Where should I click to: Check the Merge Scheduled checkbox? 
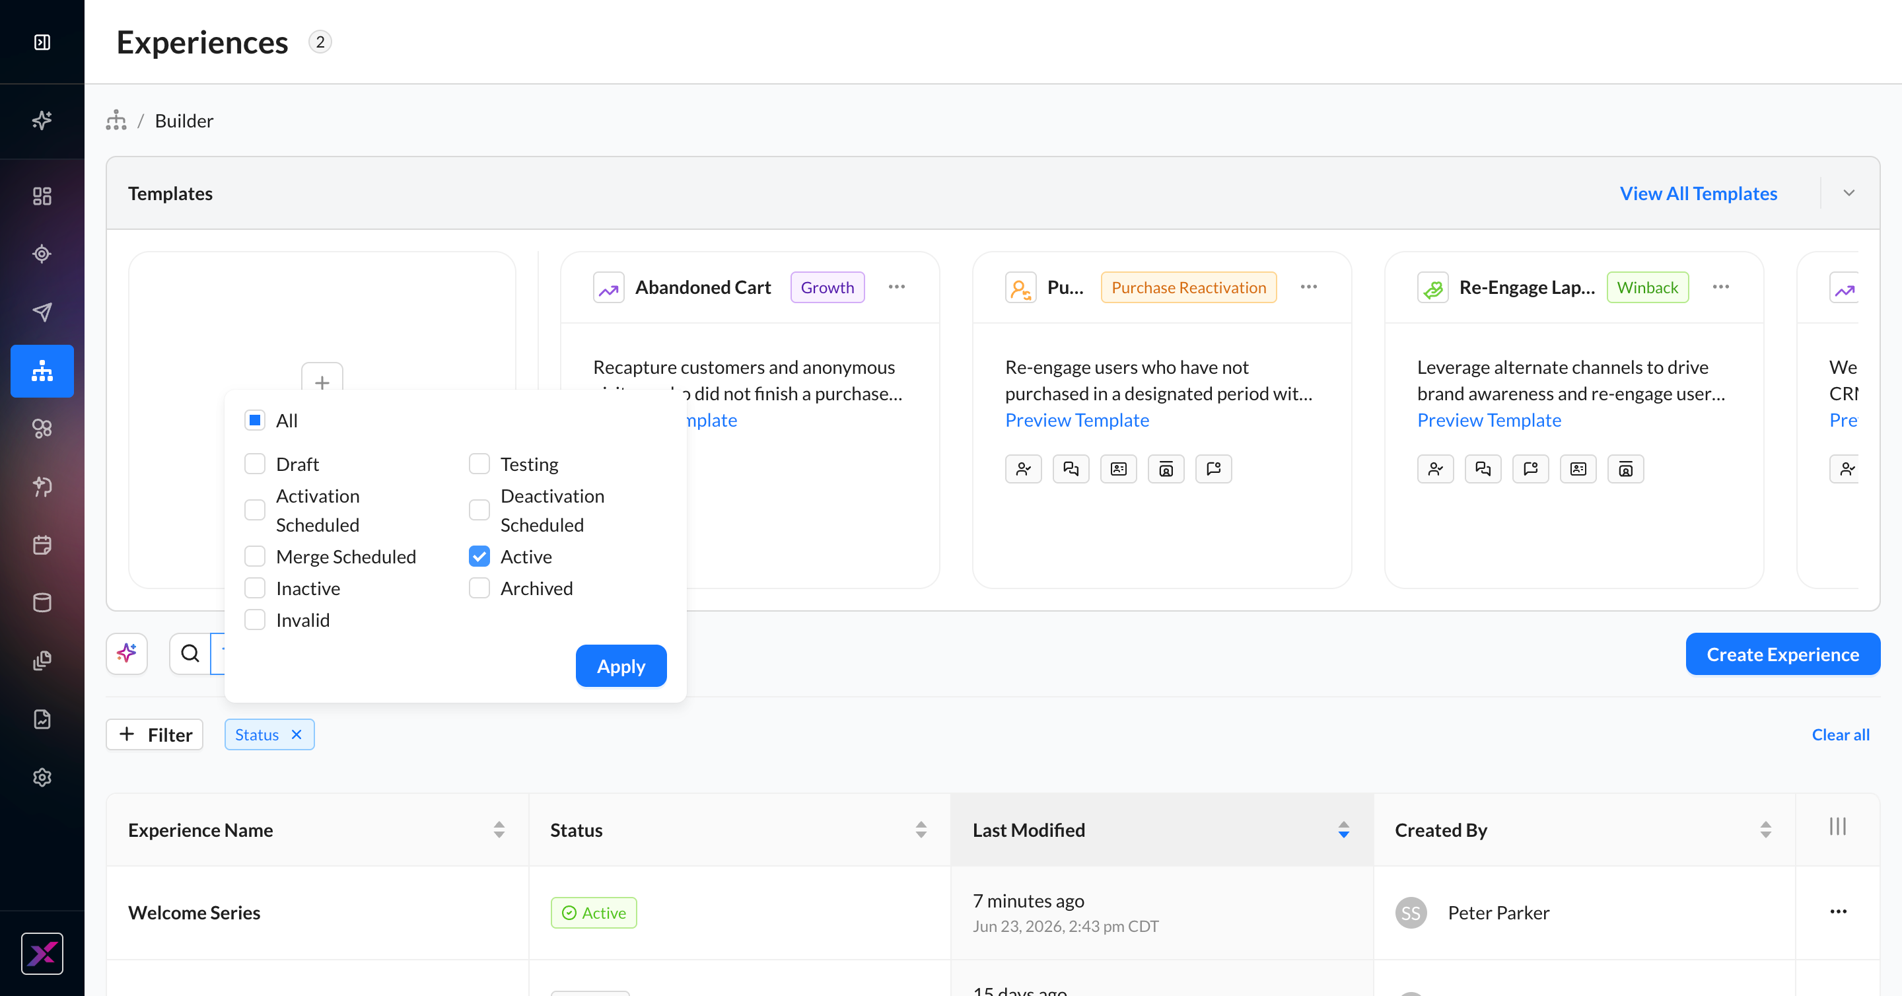point(255,556)
